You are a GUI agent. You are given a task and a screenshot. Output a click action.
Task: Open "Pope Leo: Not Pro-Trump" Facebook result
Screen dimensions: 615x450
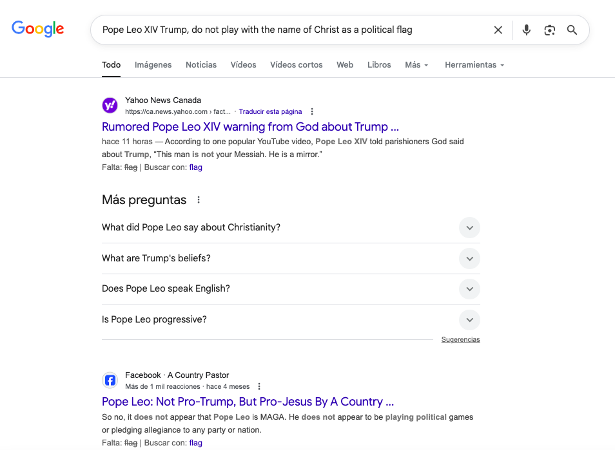coord(248,402)
